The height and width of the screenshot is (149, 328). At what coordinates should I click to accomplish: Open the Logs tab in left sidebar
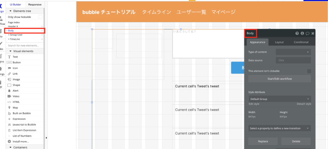2,83
